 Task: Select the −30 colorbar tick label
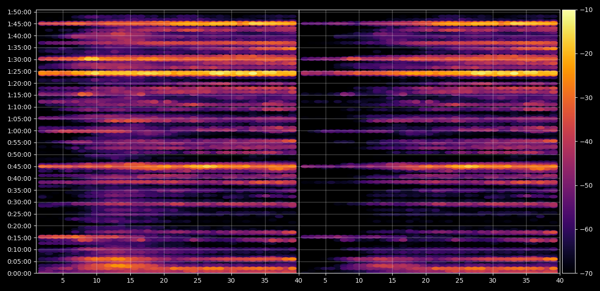click(586, 98)
